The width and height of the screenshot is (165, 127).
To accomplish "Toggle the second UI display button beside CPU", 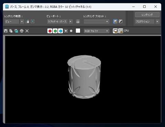I will 121,31.
